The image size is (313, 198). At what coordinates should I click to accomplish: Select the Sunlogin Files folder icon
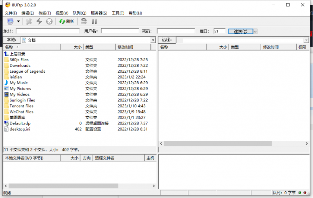point(6,100)
